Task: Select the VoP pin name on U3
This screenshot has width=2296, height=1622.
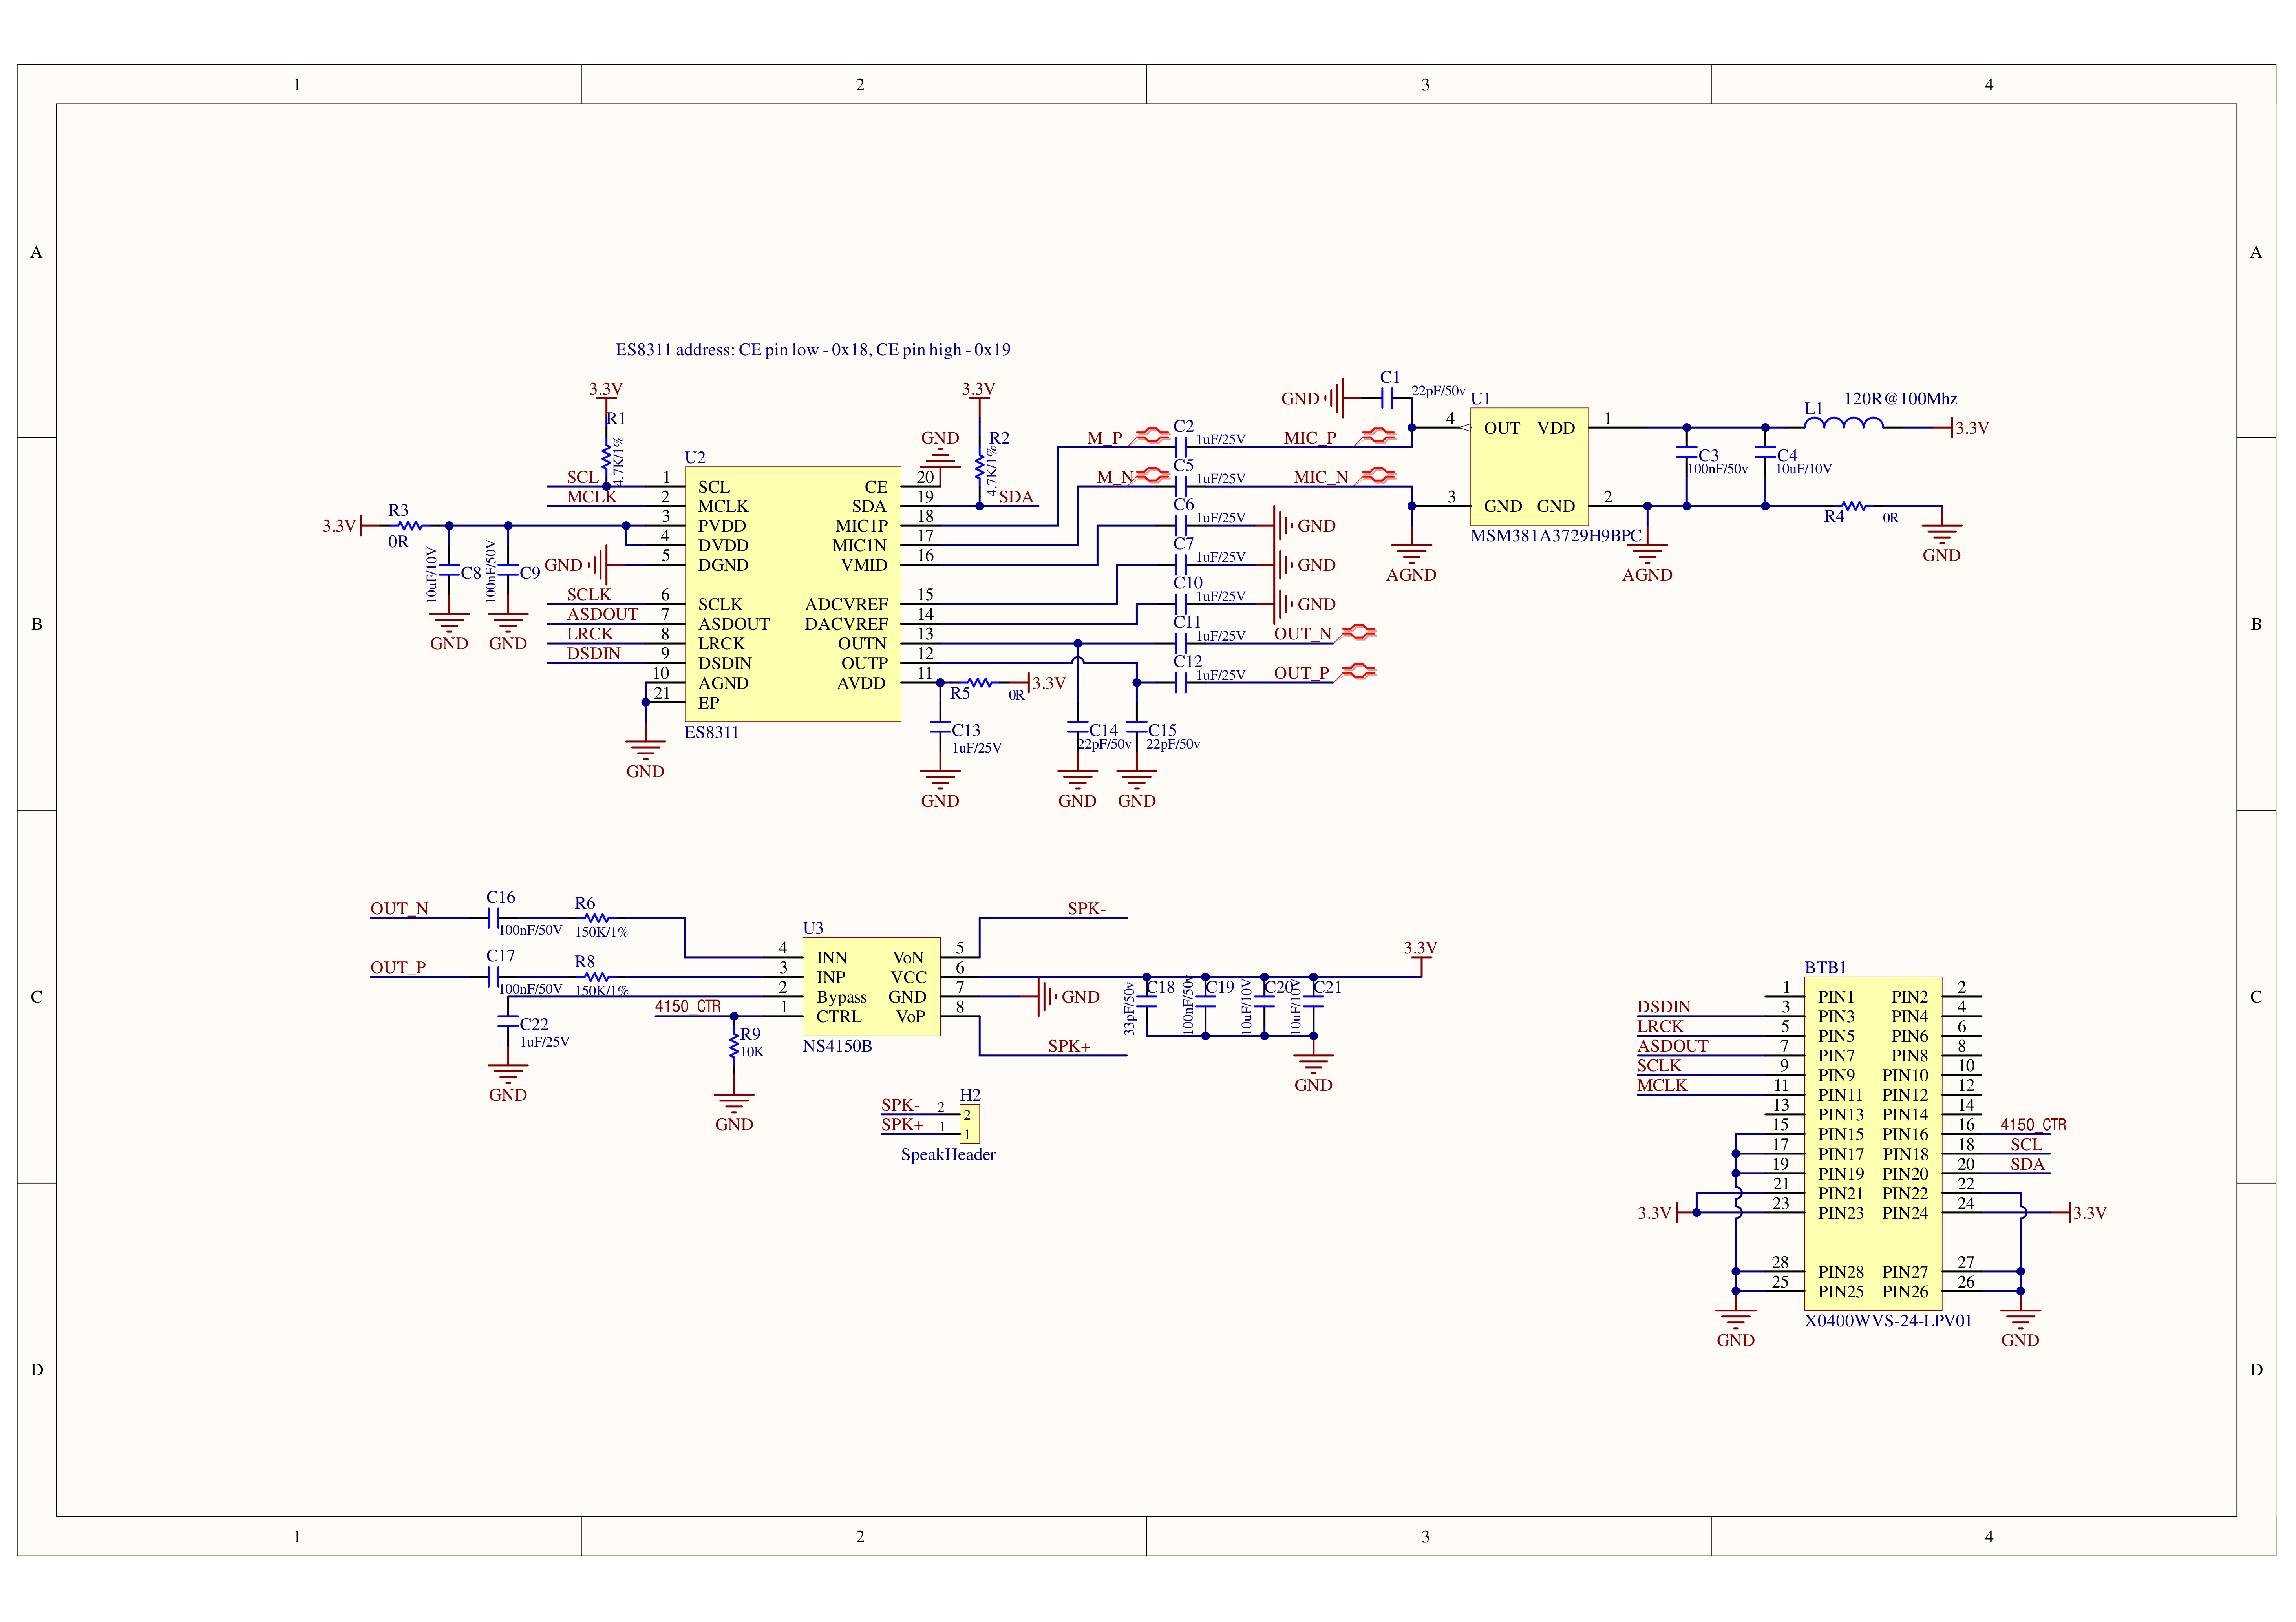Action: 910,1017
